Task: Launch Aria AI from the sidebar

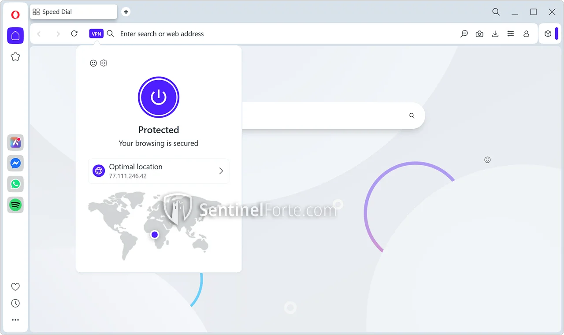Action: (x=15, y=142)
